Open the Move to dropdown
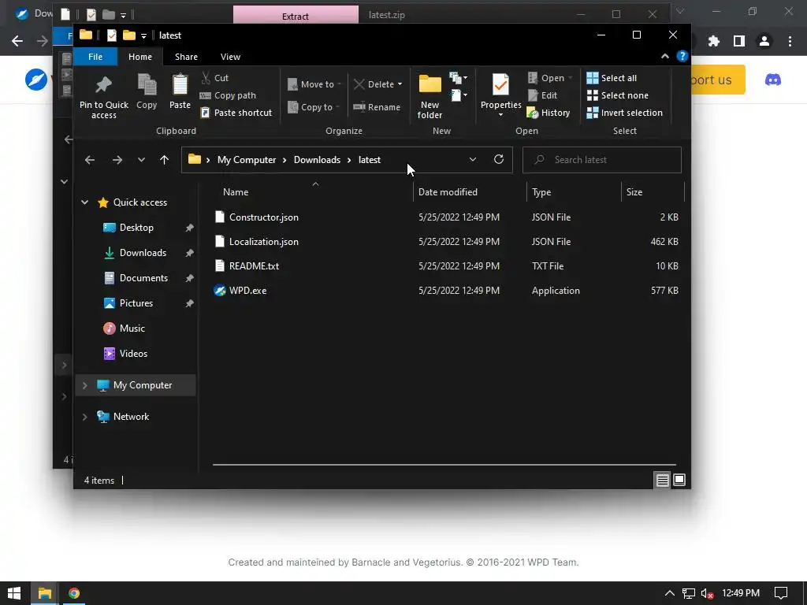Viewport: 807px width, 605px height. [314, 84]
